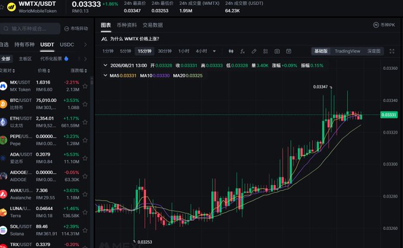Select the 1小时 timeframe

(184, 51)
